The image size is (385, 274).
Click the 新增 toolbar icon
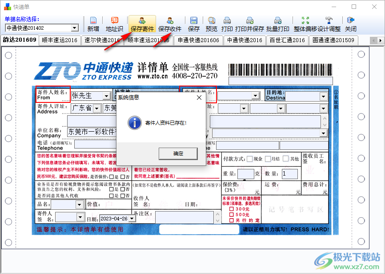coord(93,23)
